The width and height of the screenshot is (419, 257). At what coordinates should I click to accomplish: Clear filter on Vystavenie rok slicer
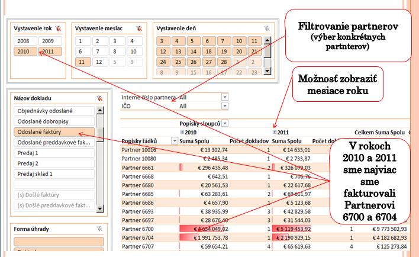pyautogui.click(x=58, y=28)
